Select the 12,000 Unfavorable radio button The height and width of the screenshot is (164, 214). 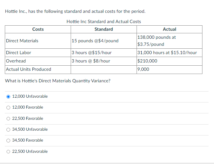click(x=8, y=97)
